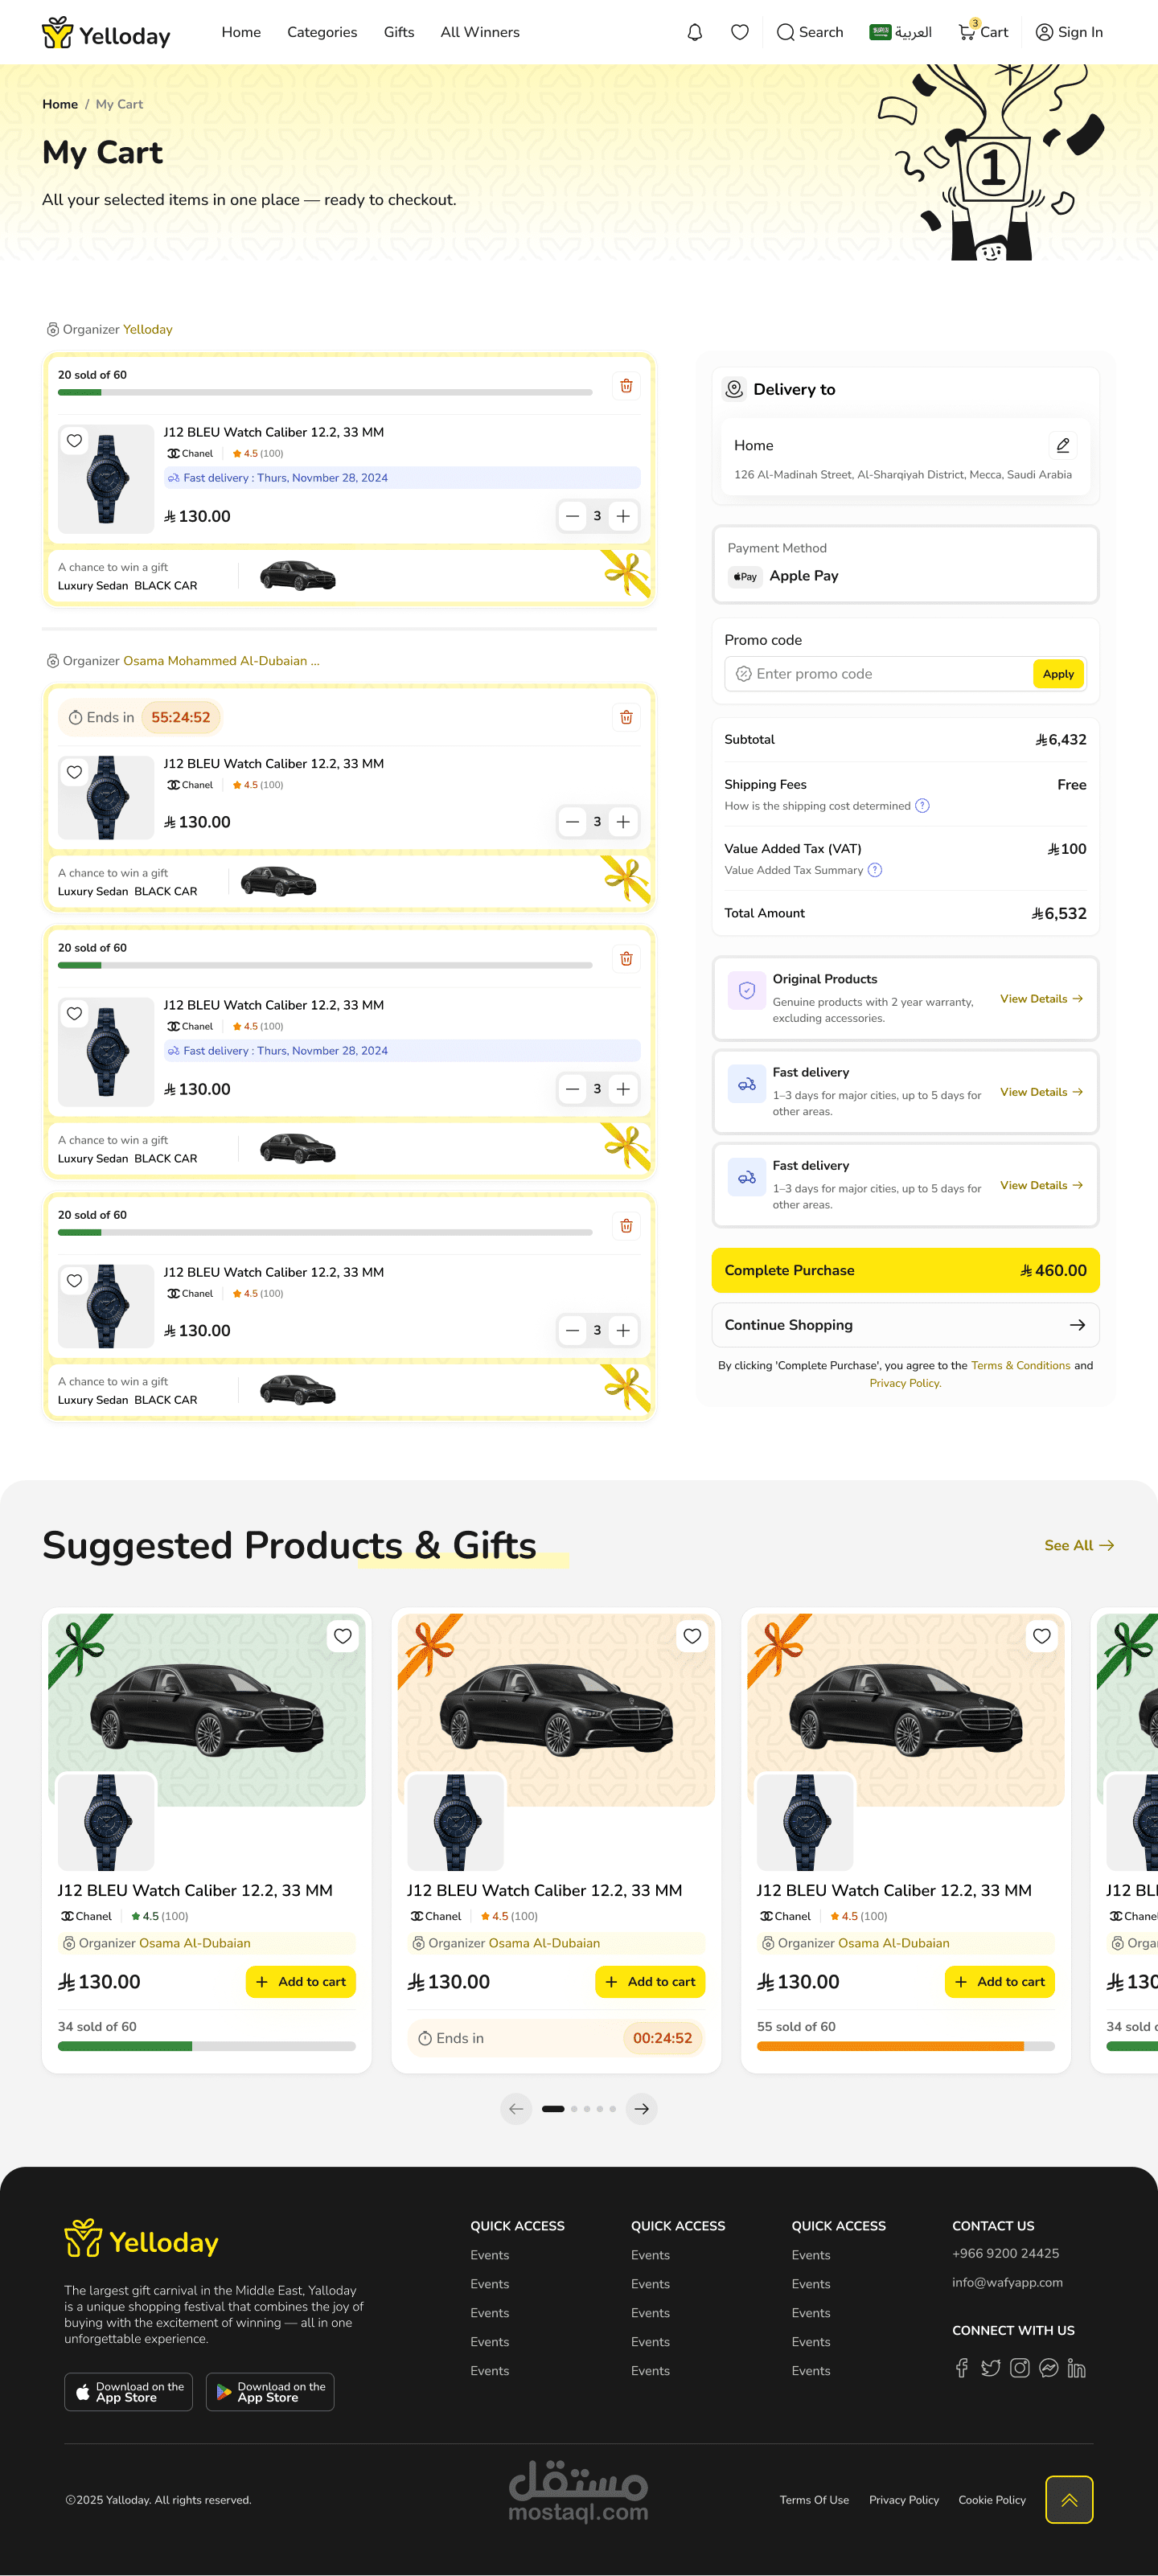The image size is (1158, 2576).
Task: Apply the promo code
Action: click(x=1058, y=674)
